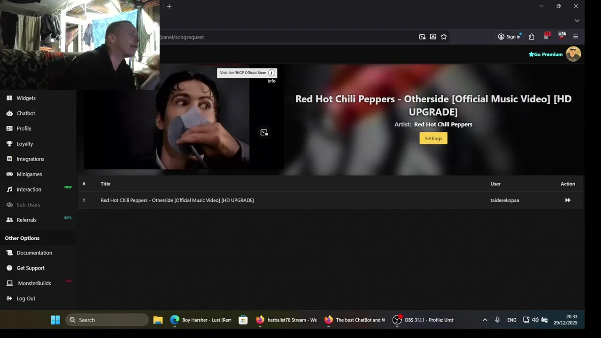Image resolution: width=601 pixels, height=338 pixels.
Task: Open the clock and date panel
Action: tap(565, 320)
